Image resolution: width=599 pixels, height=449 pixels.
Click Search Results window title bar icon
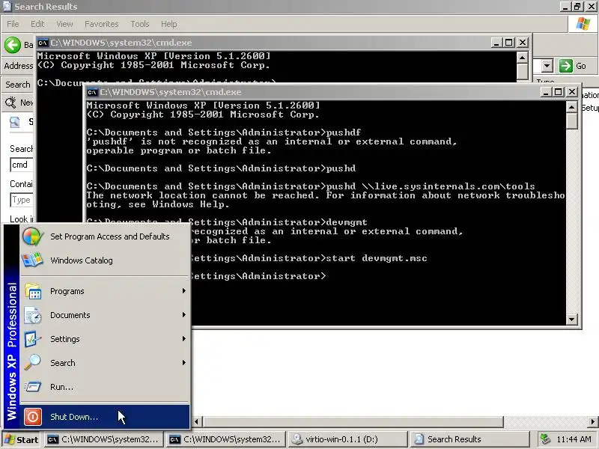pos(7,6)
